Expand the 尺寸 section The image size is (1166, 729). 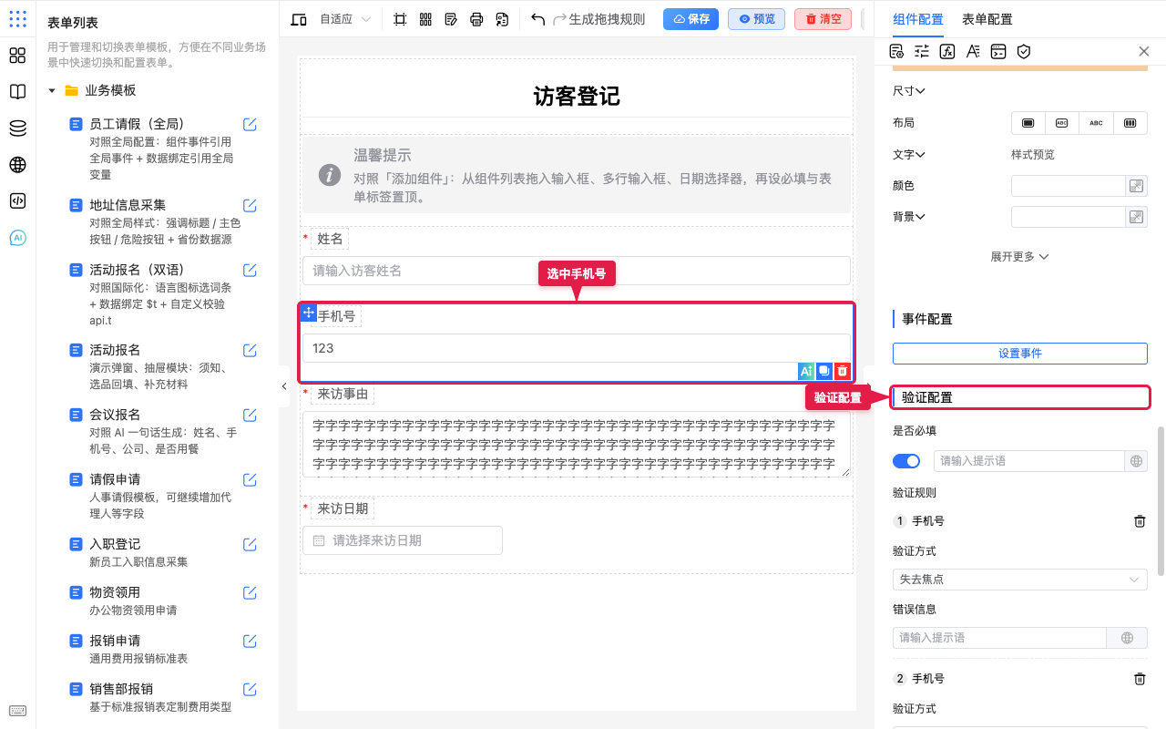[909, 91]
